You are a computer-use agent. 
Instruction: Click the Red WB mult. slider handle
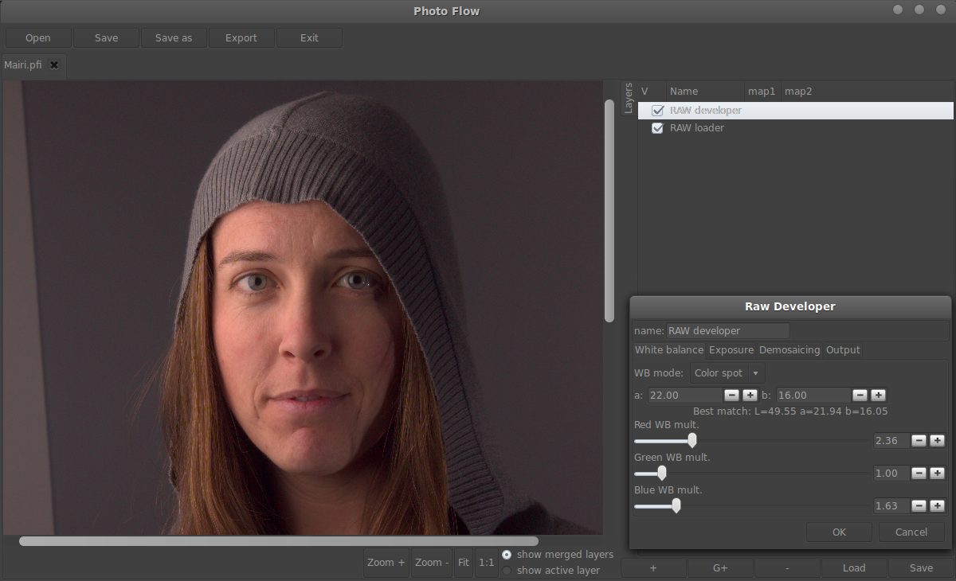692,440
